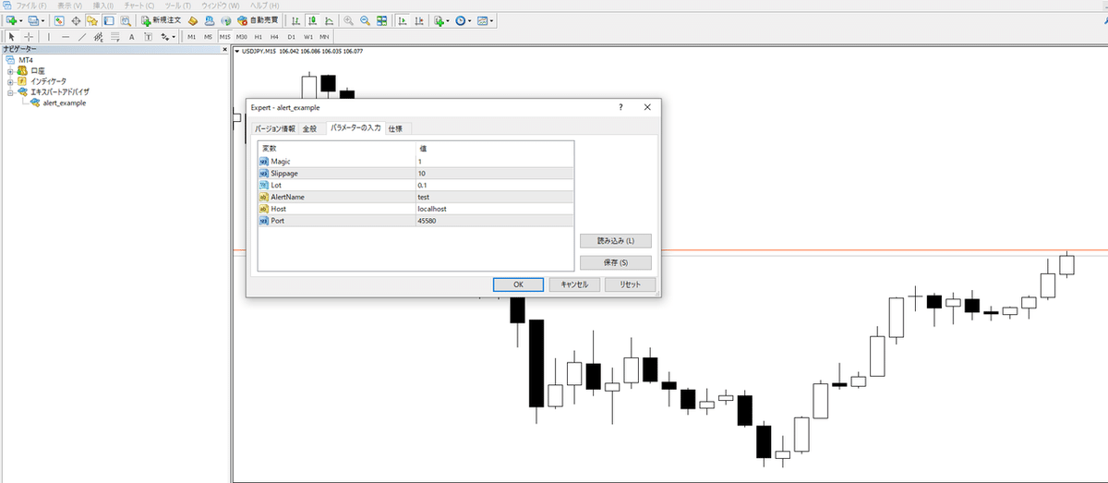Select alert_example in Navigator
The height and width of the screenshot is (483, 1108).
[64, 103]
